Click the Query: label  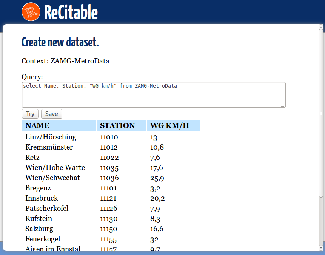32,77
